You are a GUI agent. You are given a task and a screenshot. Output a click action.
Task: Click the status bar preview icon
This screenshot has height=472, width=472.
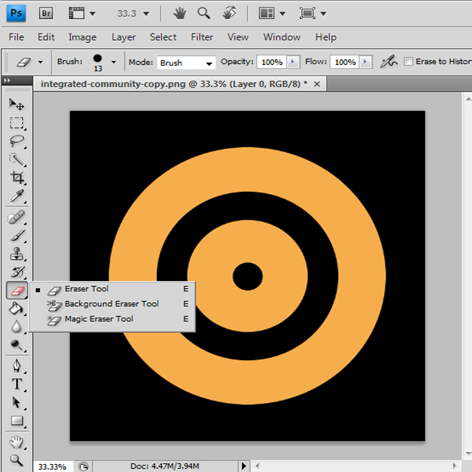coord(84,467)
